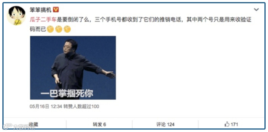Click the 171 like count
The height and width of the screenshot is (132, 268).
234,124
